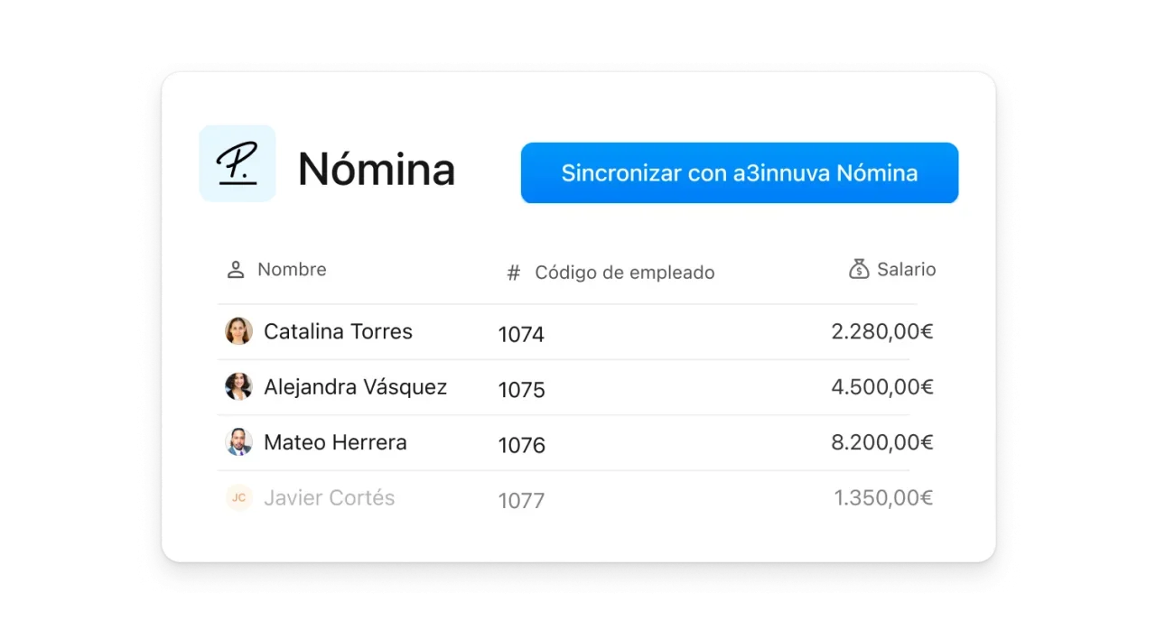Select the Javier Cortés employee name
The height and width of the screenshot is (639, 1156).
click(x=329, y=497)
